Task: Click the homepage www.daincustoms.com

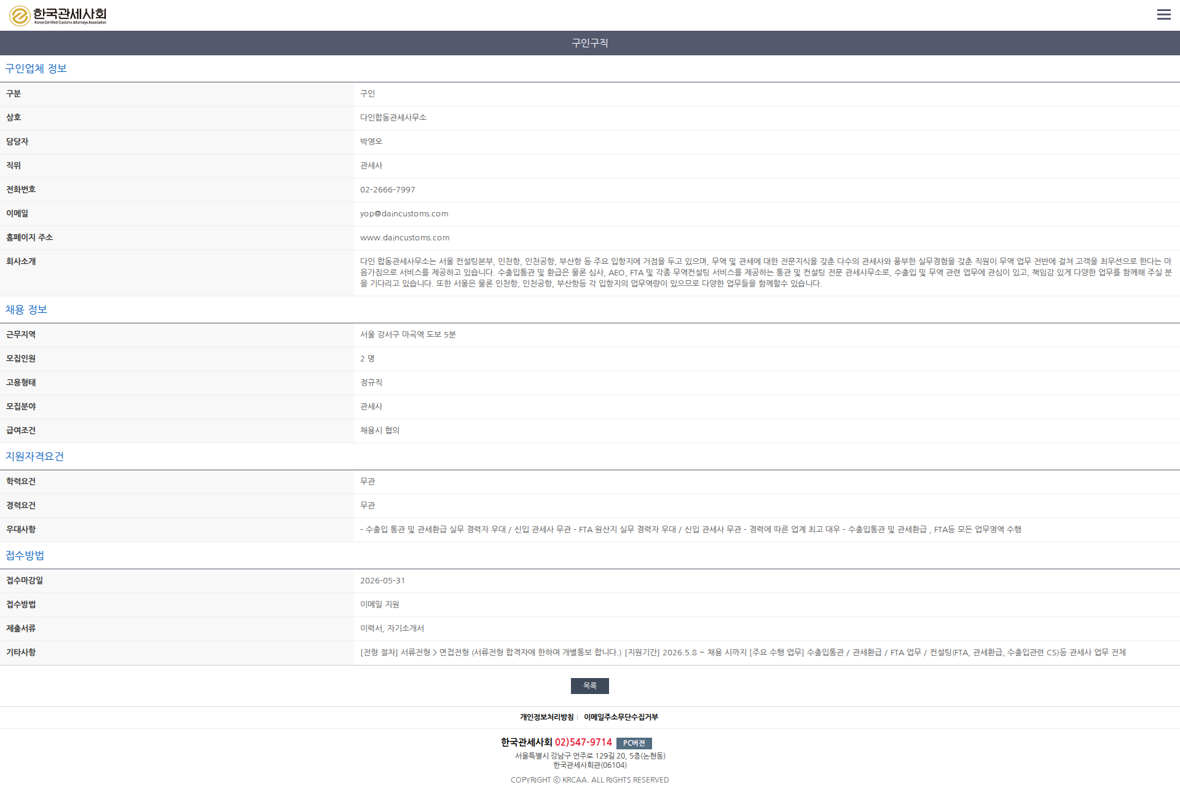Action: tap(404, 237)
